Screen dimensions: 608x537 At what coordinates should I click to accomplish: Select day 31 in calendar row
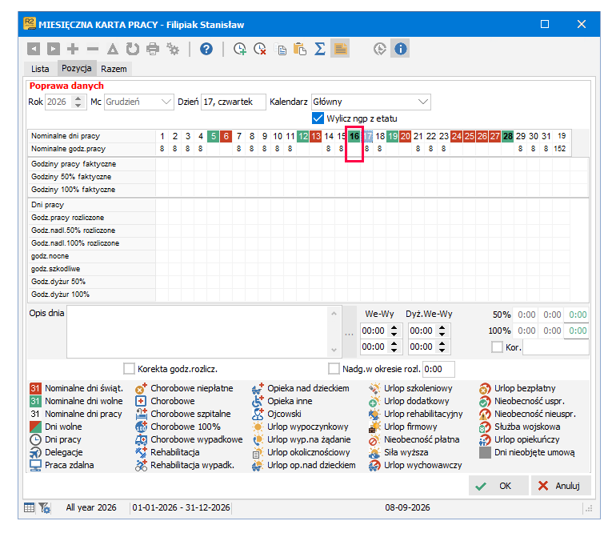pyautogui.click(x=546, y=136)
